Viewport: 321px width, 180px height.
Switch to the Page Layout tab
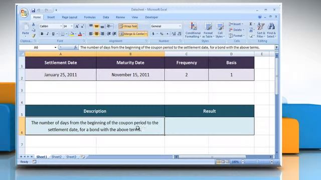pyautogui.click(x=70, y=17)
